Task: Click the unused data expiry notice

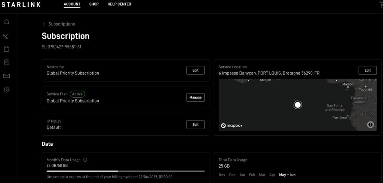Action: coord(110,177)
